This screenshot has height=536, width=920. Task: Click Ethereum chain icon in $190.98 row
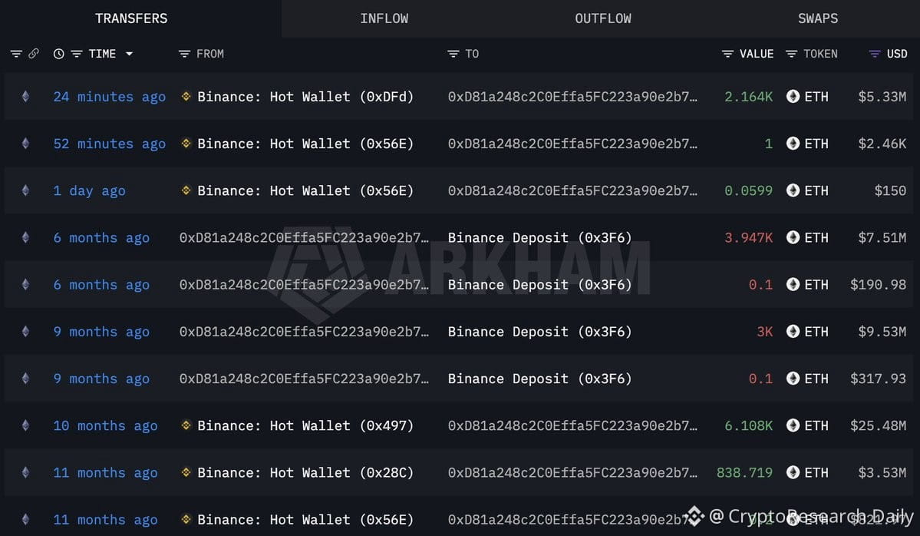pyautogui.click(x=25, y=284)
